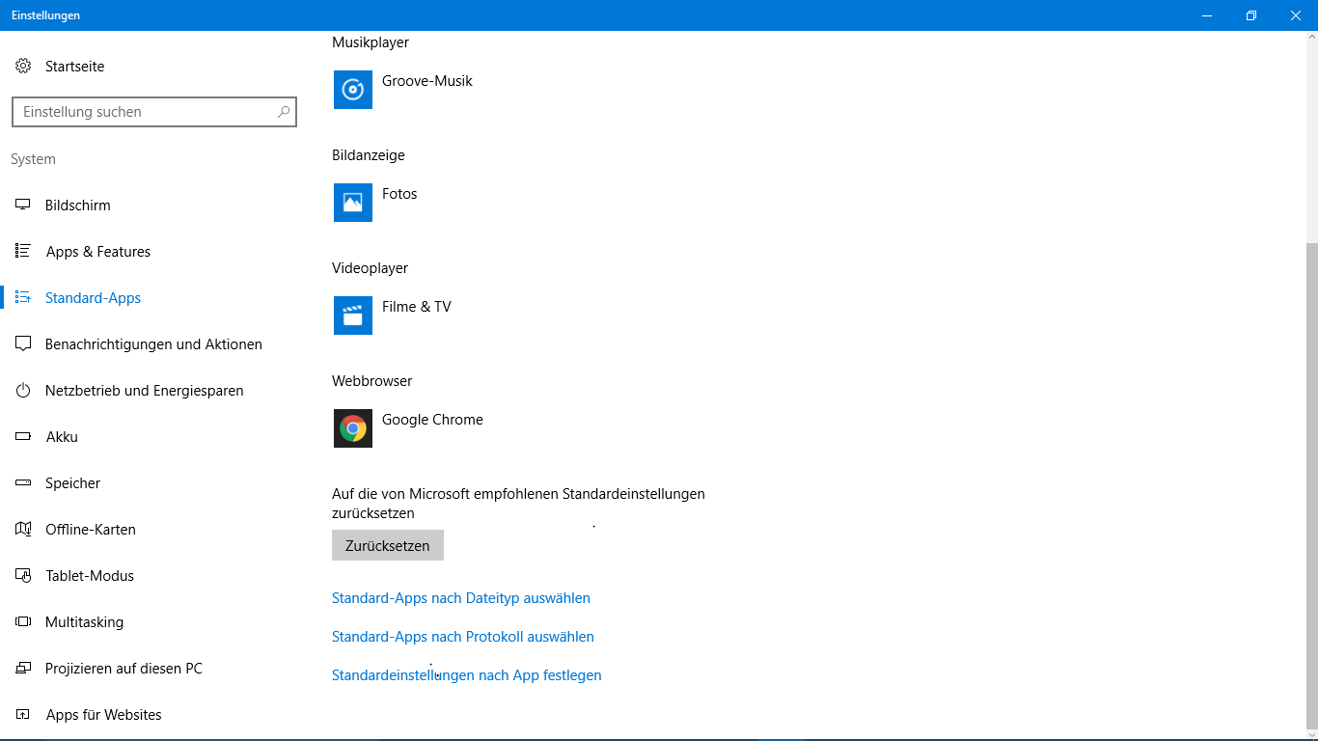Viewport: 1318px width, 741px height.
Task: Click the Zurücksetzen button
Action: [388, 545]
